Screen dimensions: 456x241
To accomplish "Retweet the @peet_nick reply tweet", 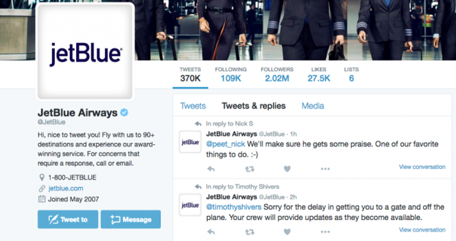I will coord(249,169).
